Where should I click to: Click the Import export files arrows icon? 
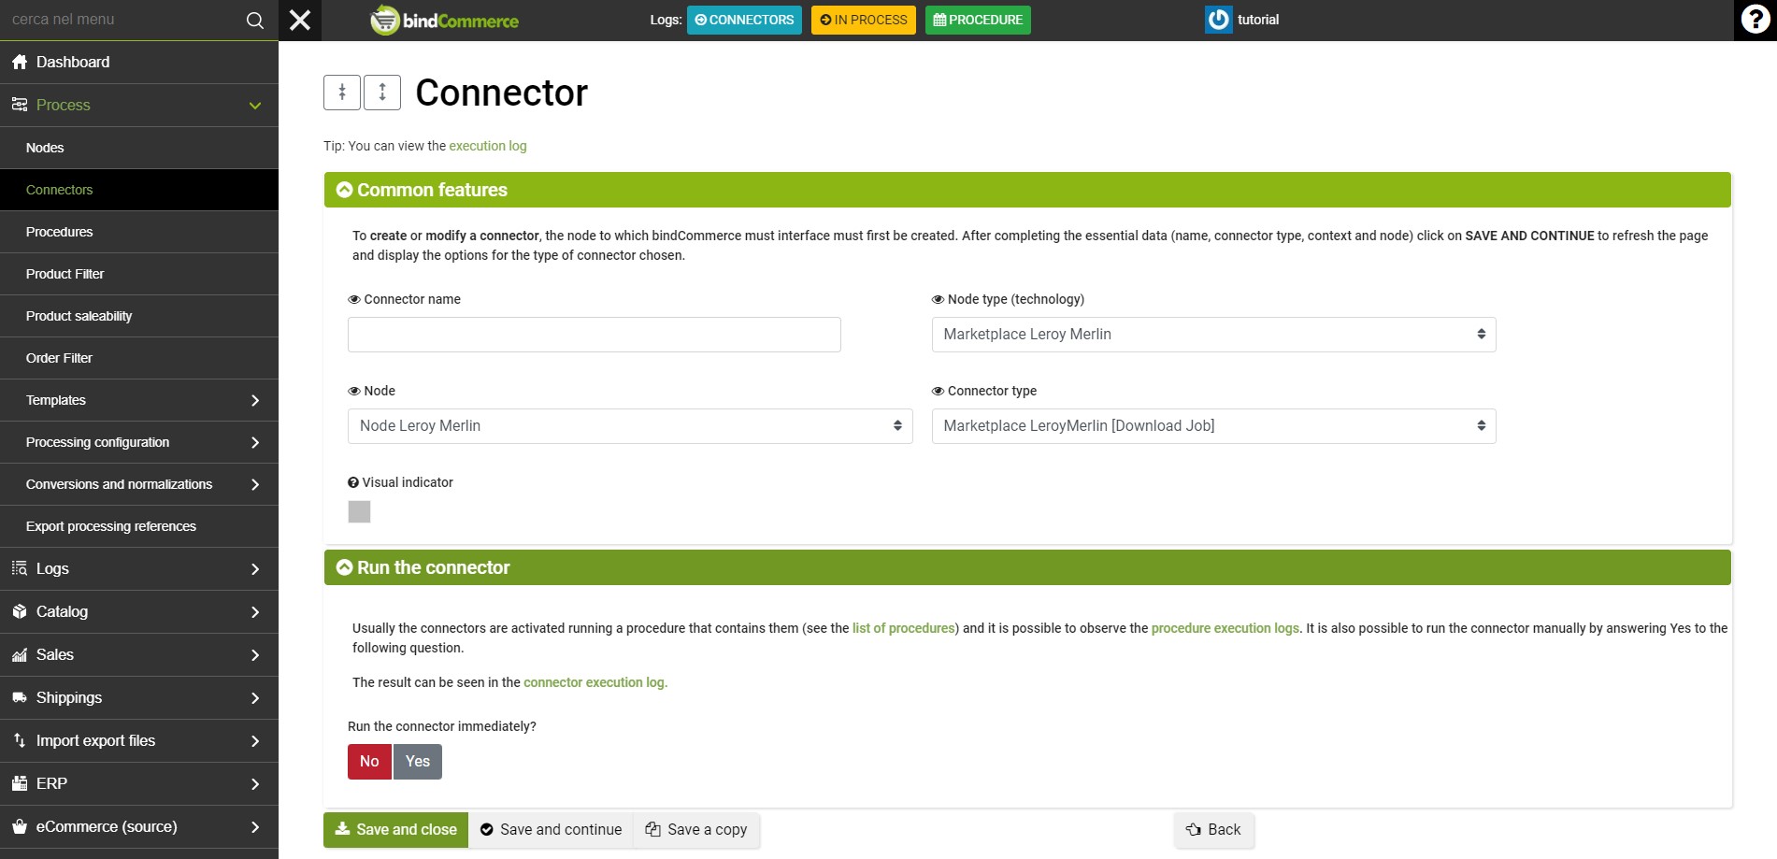(x=20, y=740)
